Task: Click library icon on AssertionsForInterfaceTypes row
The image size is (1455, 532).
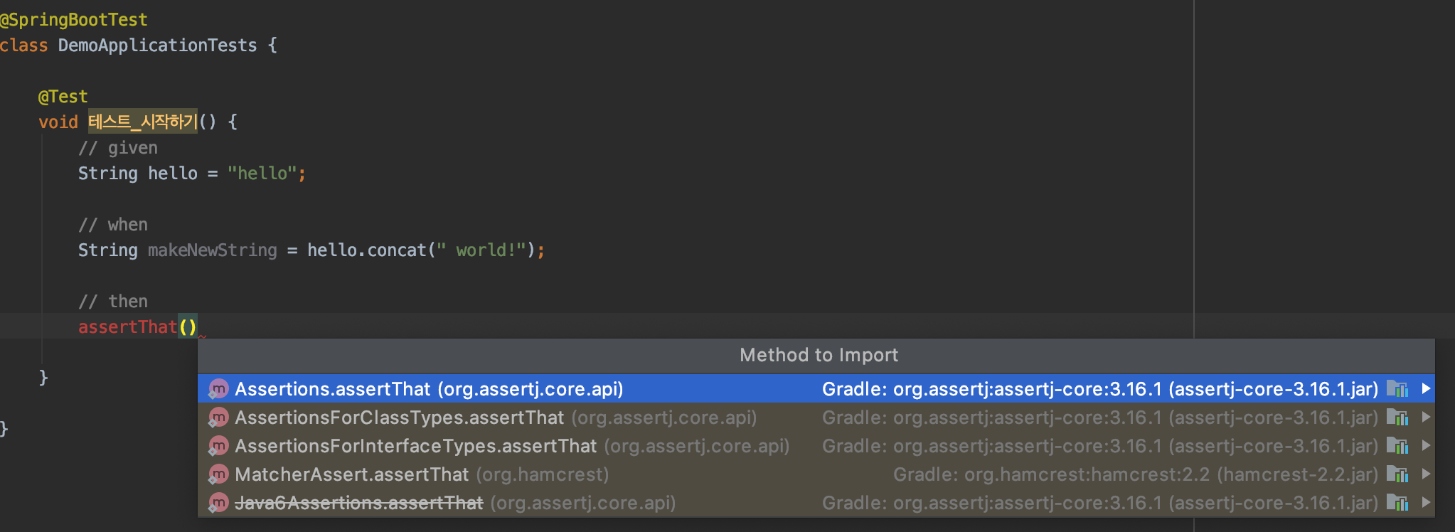Action: pyautogui.click(x=1397, y=446)
